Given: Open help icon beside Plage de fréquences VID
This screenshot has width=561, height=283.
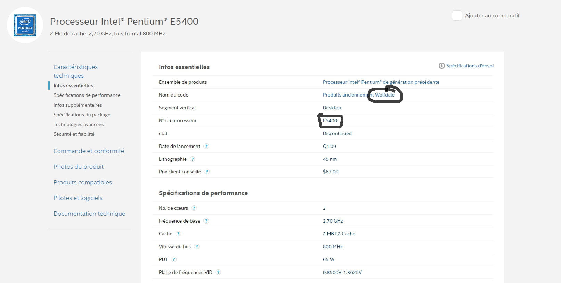Looking at the screenshot, I should [x=218, y=272].
